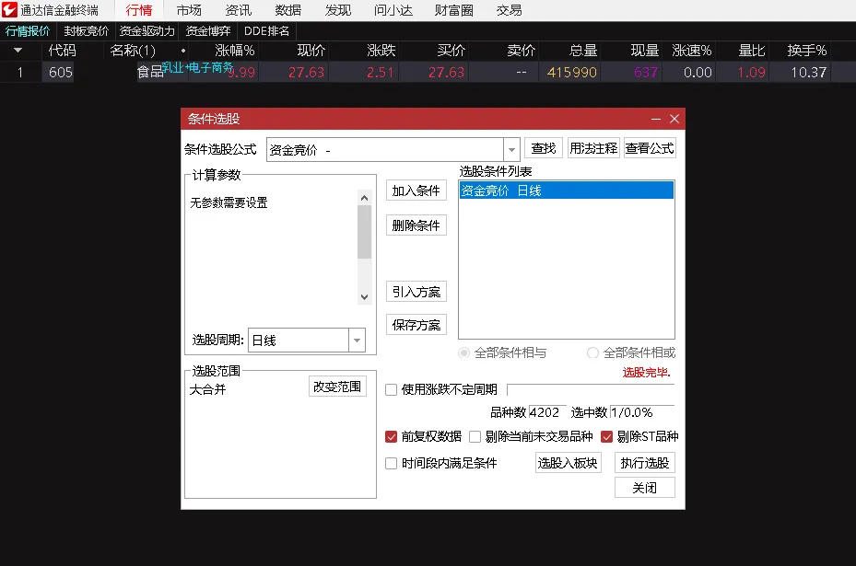Select 全部条件相或 radio button
The width and height of the screenshot is (856, 566).
tap(592, 352)
